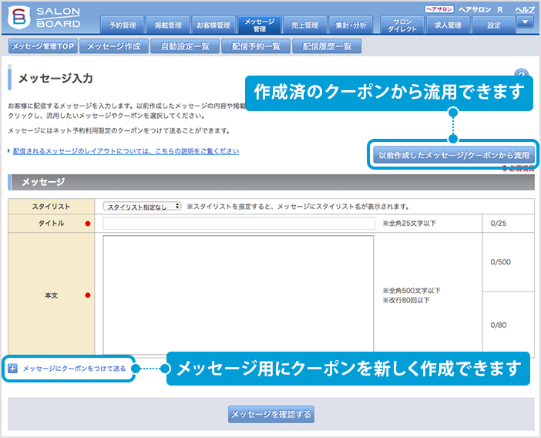Click the スタイリスト row label
Image resolution: width=541 pixels, height=438 pixels.
[x=51, y=207]
